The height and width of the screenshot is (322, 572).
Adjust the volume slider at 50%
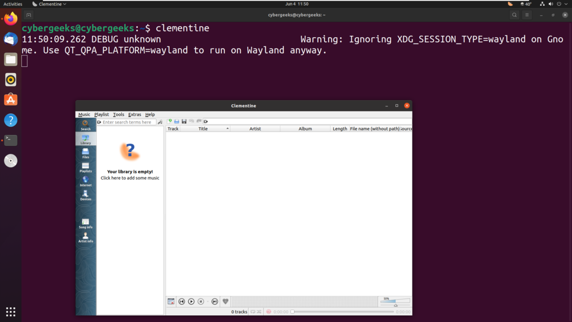click(x=395, y=301)
